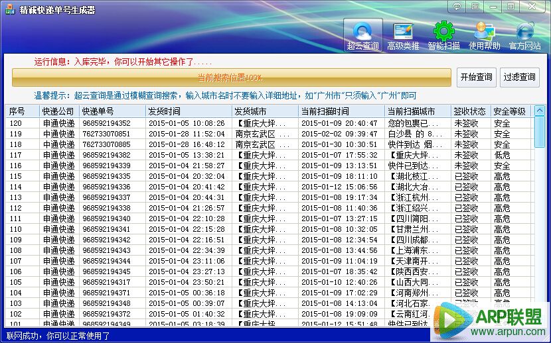551x343 pixels.
Task: Click the 当前扫描城市 column header
Action: 418,111
